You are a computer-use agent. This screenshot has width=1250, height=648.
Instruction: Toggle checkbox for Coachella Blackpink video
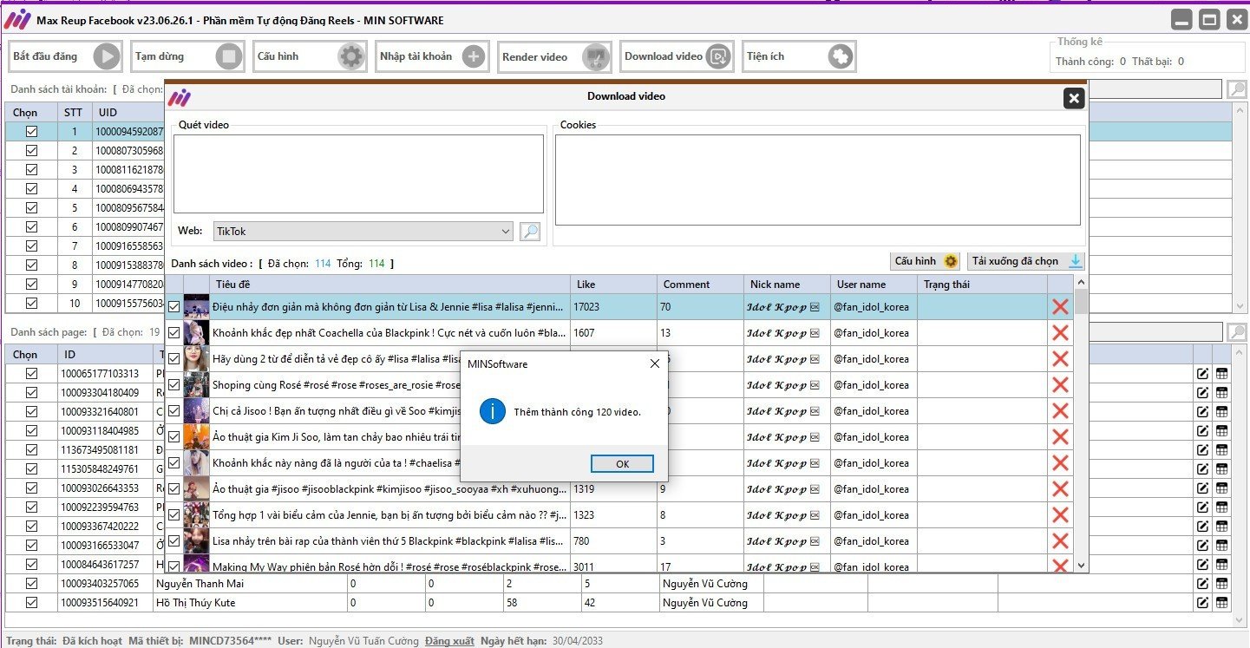point(174,333)
